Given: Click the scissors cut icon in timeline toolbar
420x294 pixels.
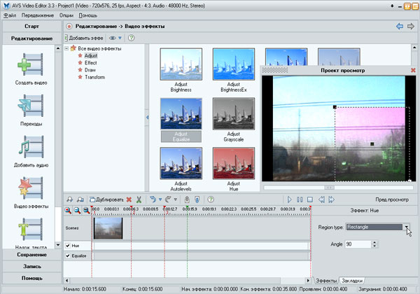Looking at the screenshot, I should point(139,199).
